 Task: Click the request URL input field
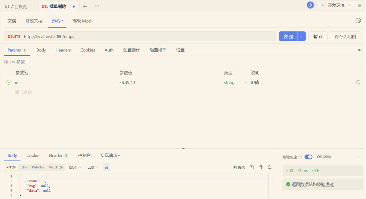click(x=114, y=36)
